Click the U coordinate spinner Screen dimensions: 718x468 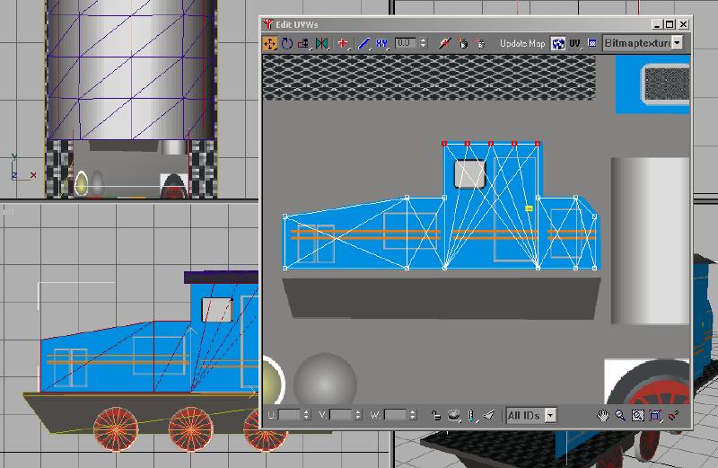(x=306, y=415)
